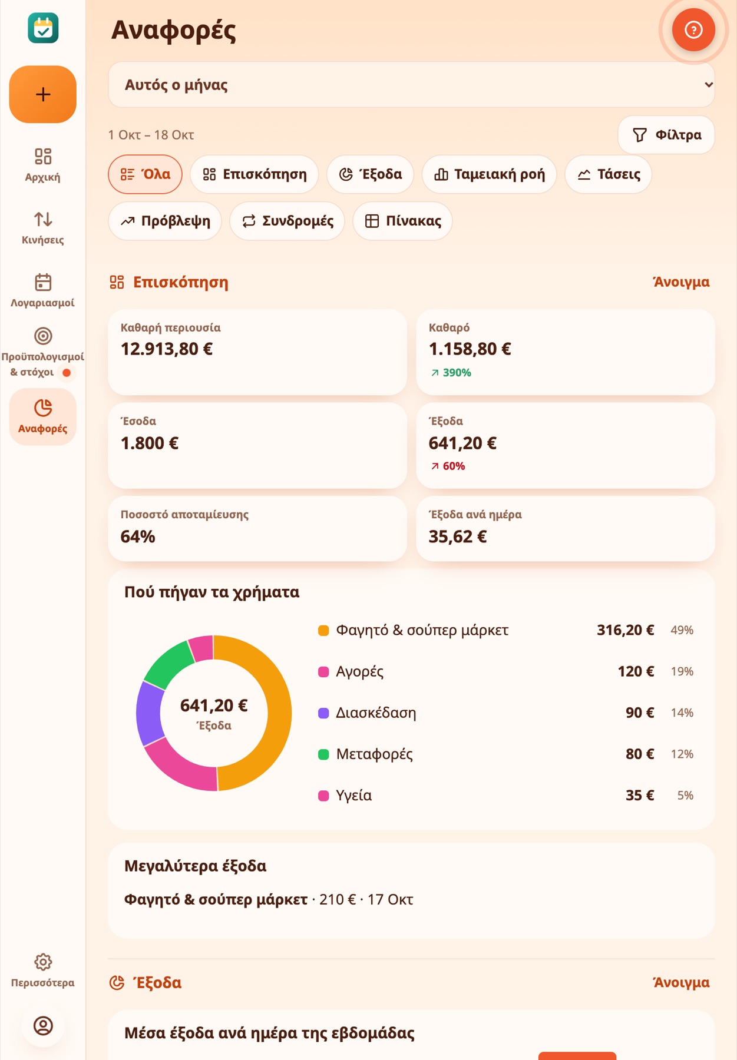Expand the Αυτός ο μήνας period dropdown
Image resolution: width=737 pixels, height=1060 pixels.
(x=411, y=85)
